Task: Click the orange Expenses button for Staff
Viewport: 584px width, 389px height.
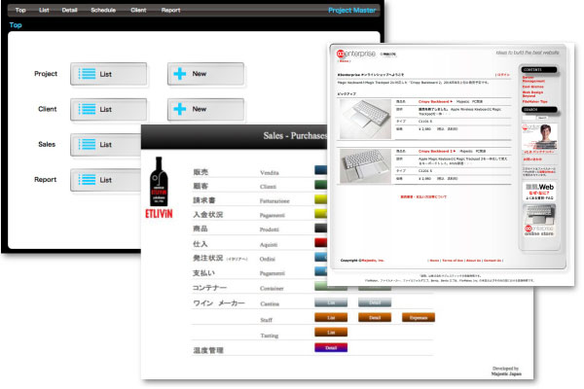Action: click(x=419, y=318)
